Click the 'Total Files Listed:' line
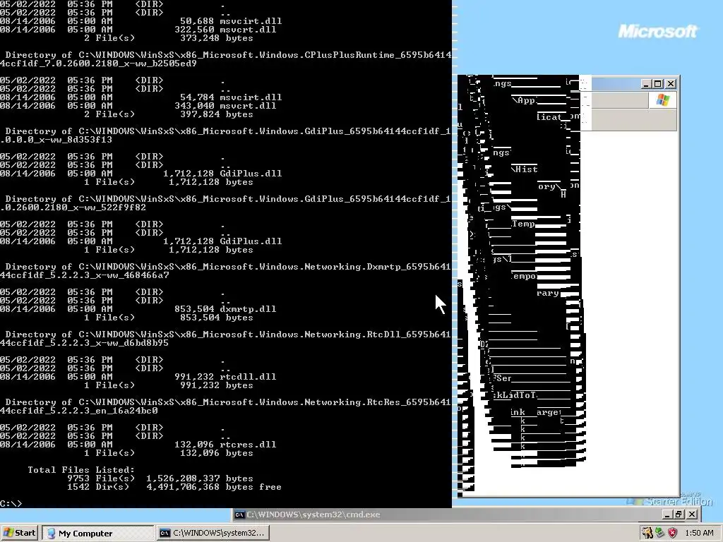Viewport: 723px width, 542px height. coord(81,469)
